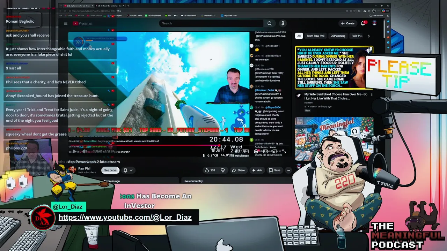
Task: Enter full screen in the player
Action: point(284,151)
